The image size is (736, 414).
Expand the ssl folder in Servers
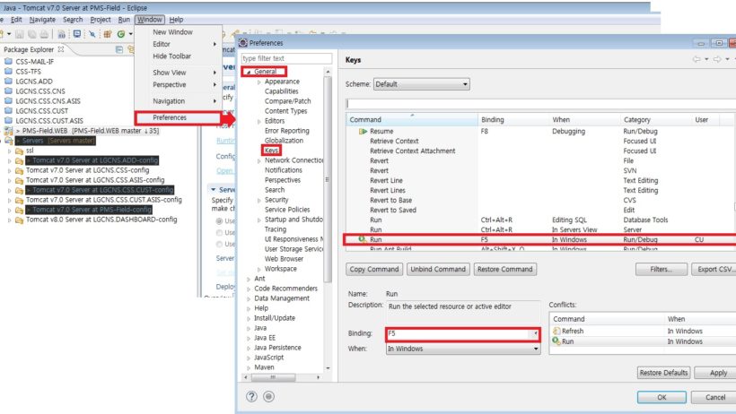tap(9, 151)
